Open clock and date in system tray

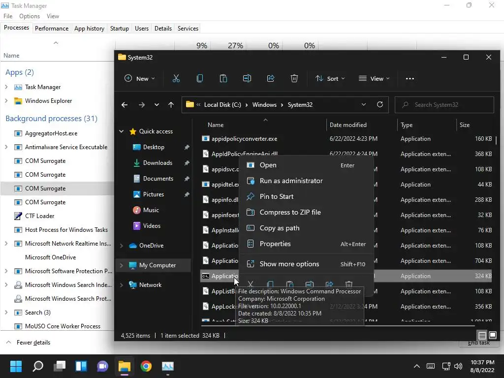482,366
